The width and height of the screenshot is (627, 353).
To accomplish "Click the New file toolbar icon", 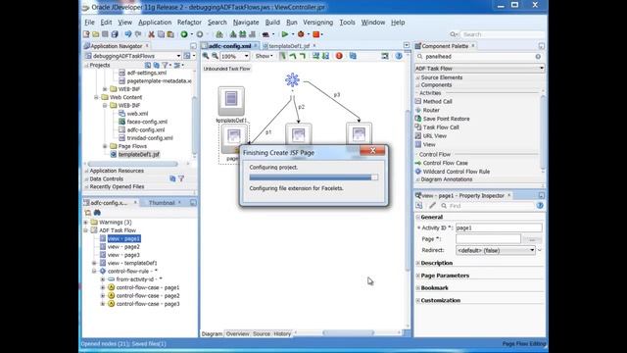I will coord(86,34).
